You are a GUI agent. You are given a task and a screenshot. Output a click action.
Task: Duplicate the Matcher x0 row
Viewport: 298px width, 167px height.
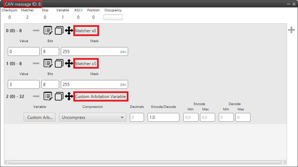pos(59,31)
